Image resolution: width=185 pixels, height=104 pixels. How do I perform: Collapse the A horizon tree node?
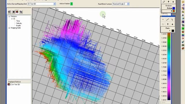[x=12, y=18]
